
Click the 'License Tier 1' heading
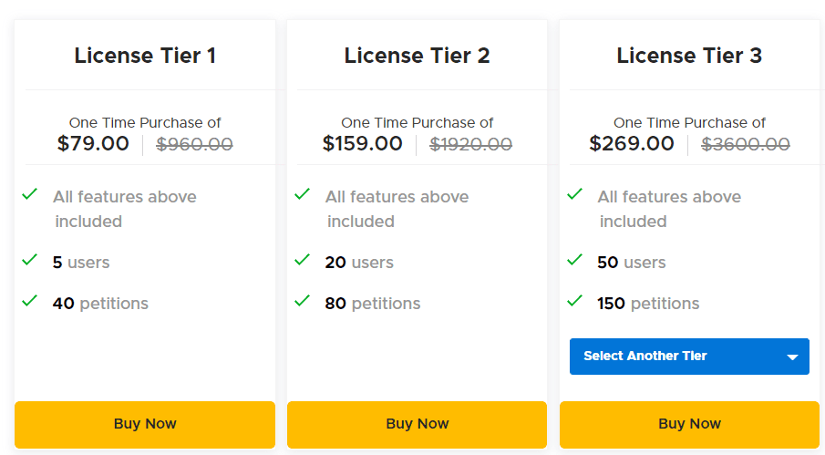[x=145, y=56]
